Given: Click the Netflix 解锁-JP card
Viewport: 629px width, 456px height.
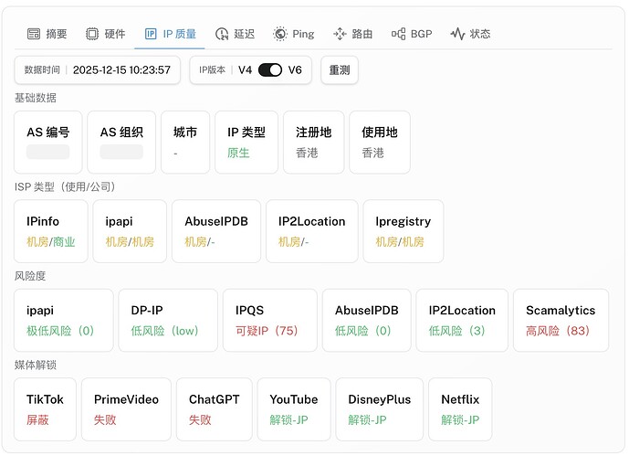Looking at the screenshot, I should click(x=460, y=409).
